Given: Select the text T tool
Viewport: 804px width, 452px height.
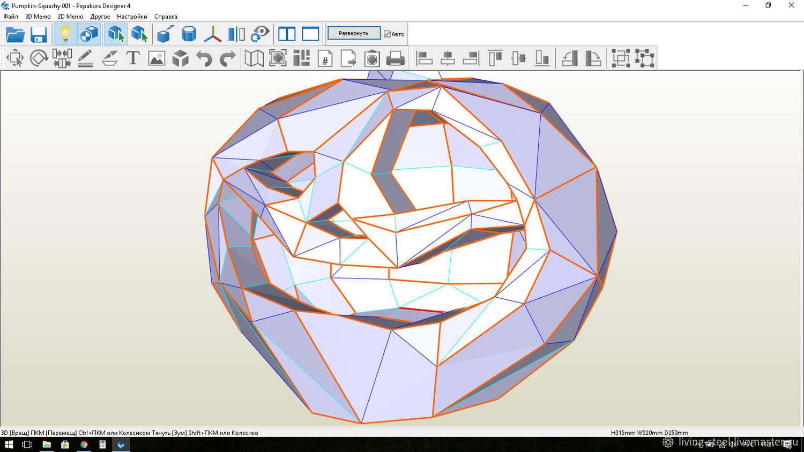Looking at the screenshot, I should [x=133, y=58].
